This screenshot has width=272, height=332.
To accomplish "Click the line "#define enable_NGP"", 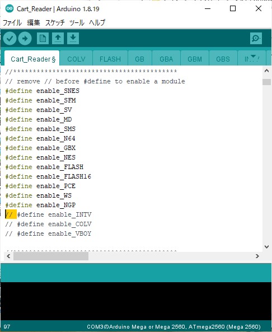I will click(40, 205).
